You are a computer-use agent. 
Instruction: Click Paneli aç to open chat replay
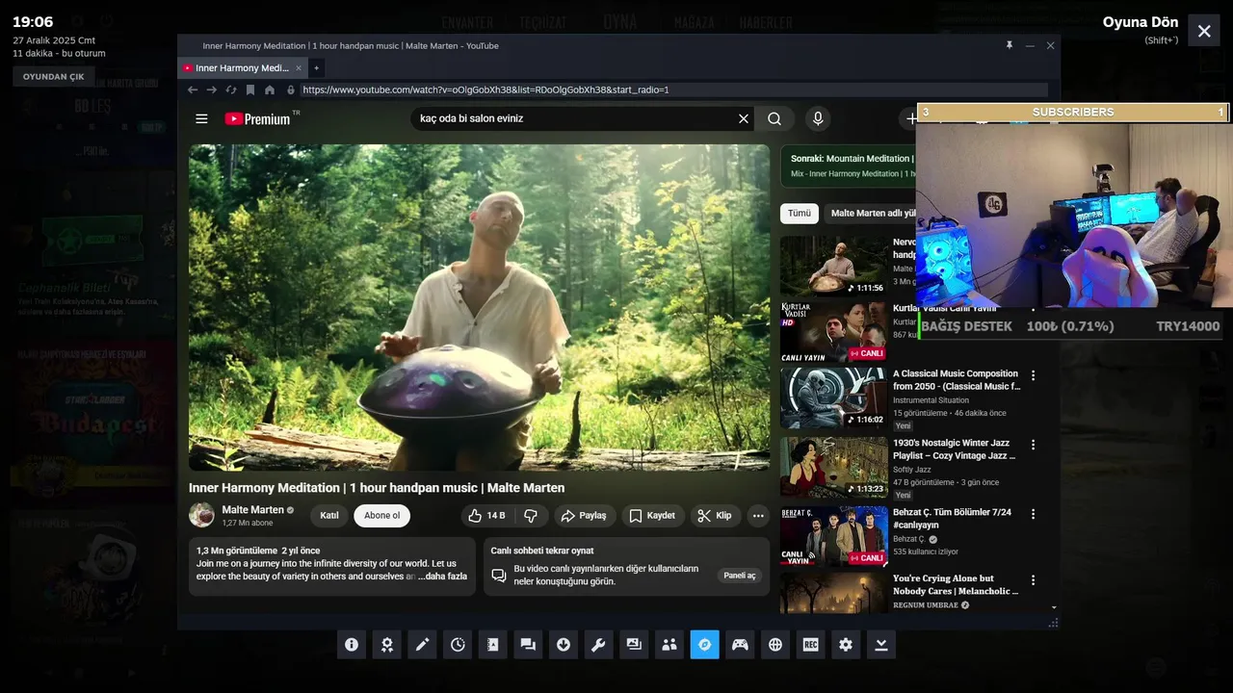[x=740, y=576]
